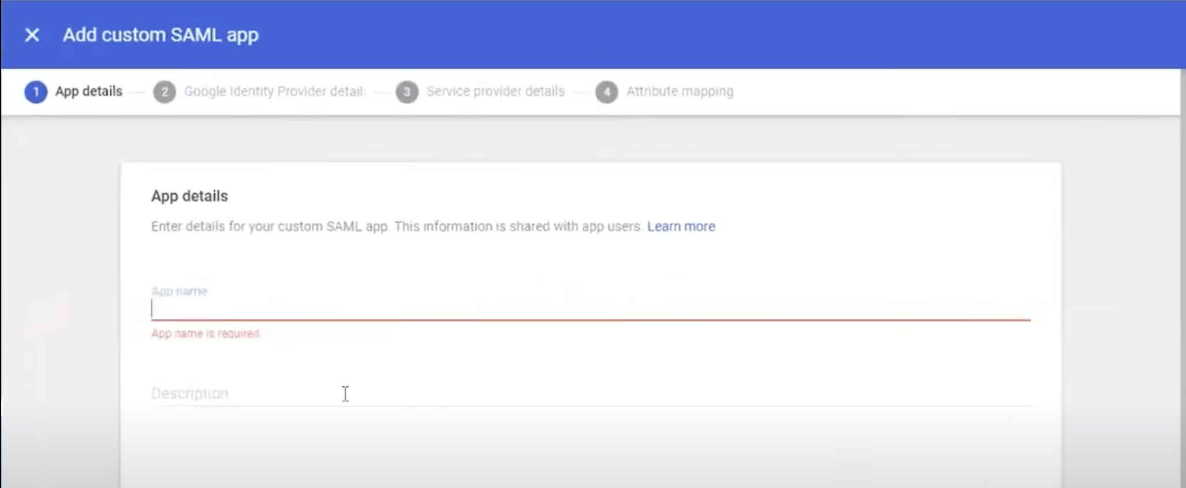Screen dimensions: 1186x488
Task: Focus the Description input field
Action: coord(591,393)
